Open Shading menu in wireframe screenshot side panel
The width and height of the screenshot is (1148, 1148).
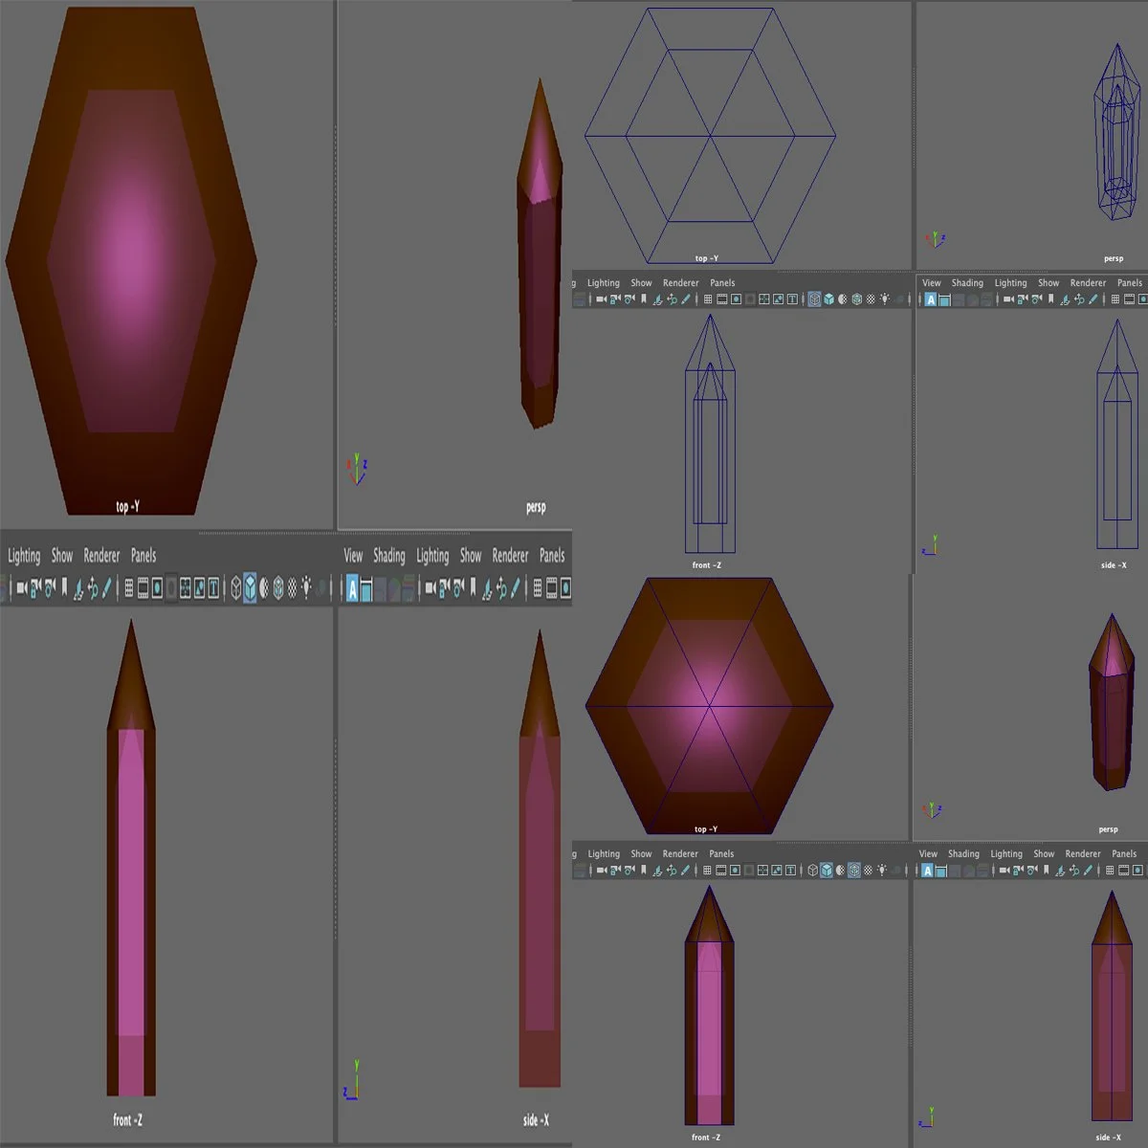pyautogui.click(x=967, y=283)
